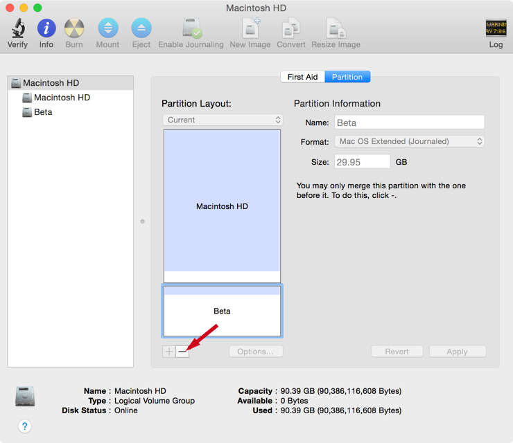The width and height of the screenshot is (513, 443).
Task: Click the Enable Journaling icon
Action: coord(192,28)
